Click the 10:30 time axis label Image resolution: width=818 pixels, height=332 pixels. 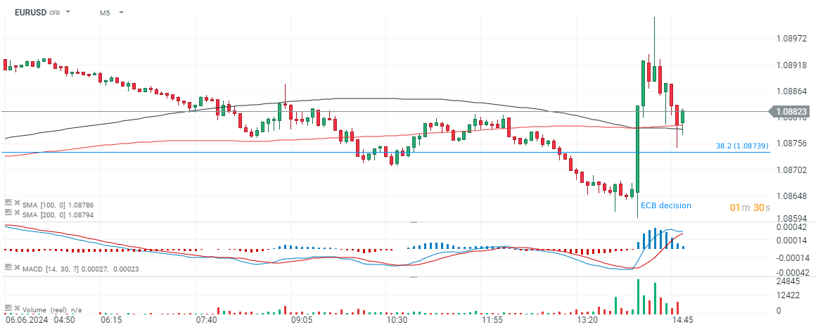pyautogui.click(x=397, y=319)
